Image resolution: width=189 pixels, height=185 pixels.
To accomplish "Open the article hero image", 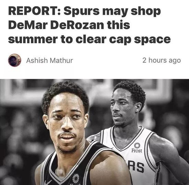I will (94, 132).
